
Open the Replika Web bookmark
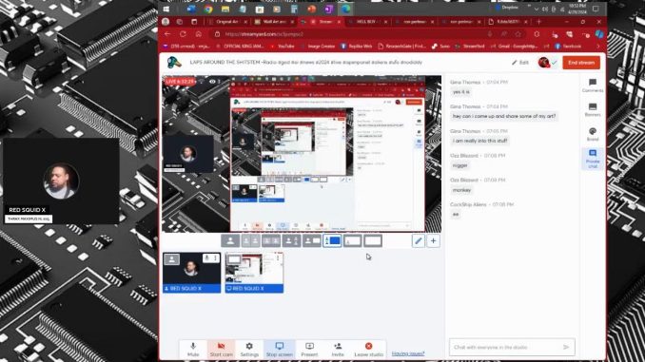pyautogui.click(x=356, y=46)
